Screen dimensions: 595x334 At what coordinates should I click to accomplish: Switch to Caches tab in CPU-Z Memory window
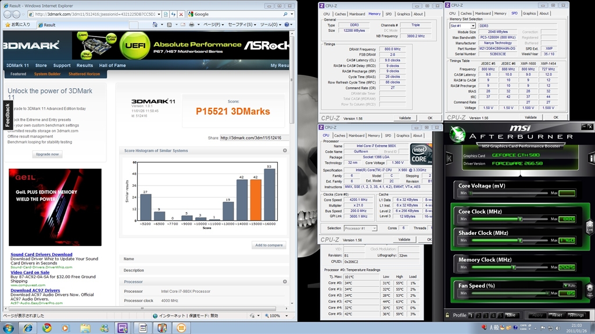point(340,14)
